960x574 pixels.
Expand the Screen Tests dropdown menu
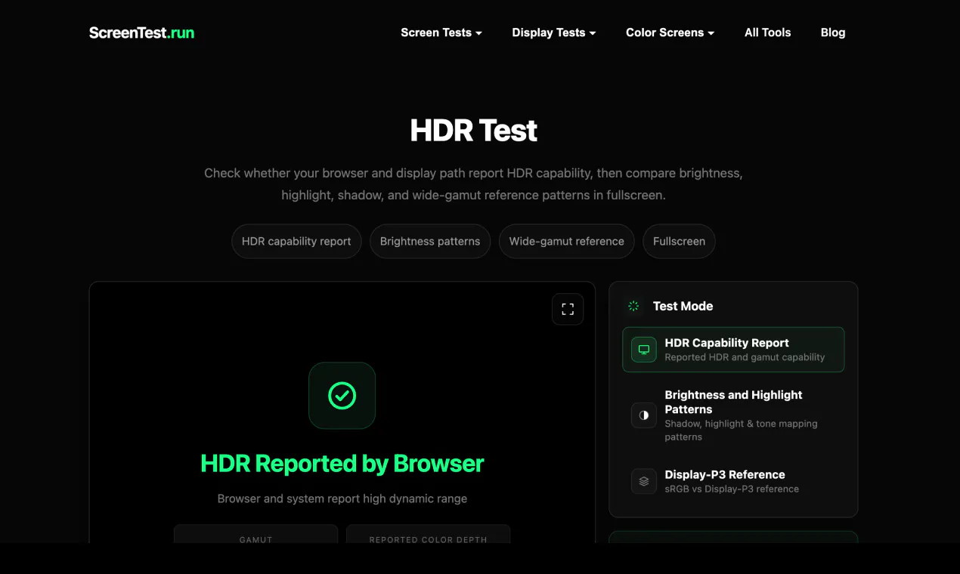pos(441,32)
